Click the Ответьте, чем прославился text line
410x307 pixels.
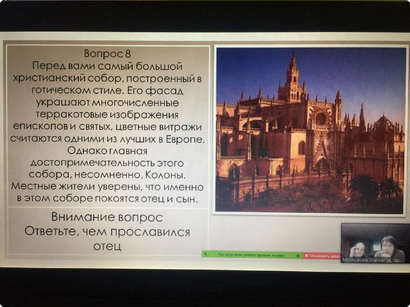click(108, 232)
